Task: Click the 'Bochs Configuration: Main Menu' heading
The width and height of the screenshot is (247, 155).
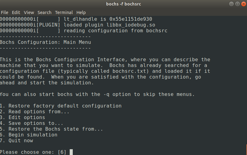Action: click(46, 42)
